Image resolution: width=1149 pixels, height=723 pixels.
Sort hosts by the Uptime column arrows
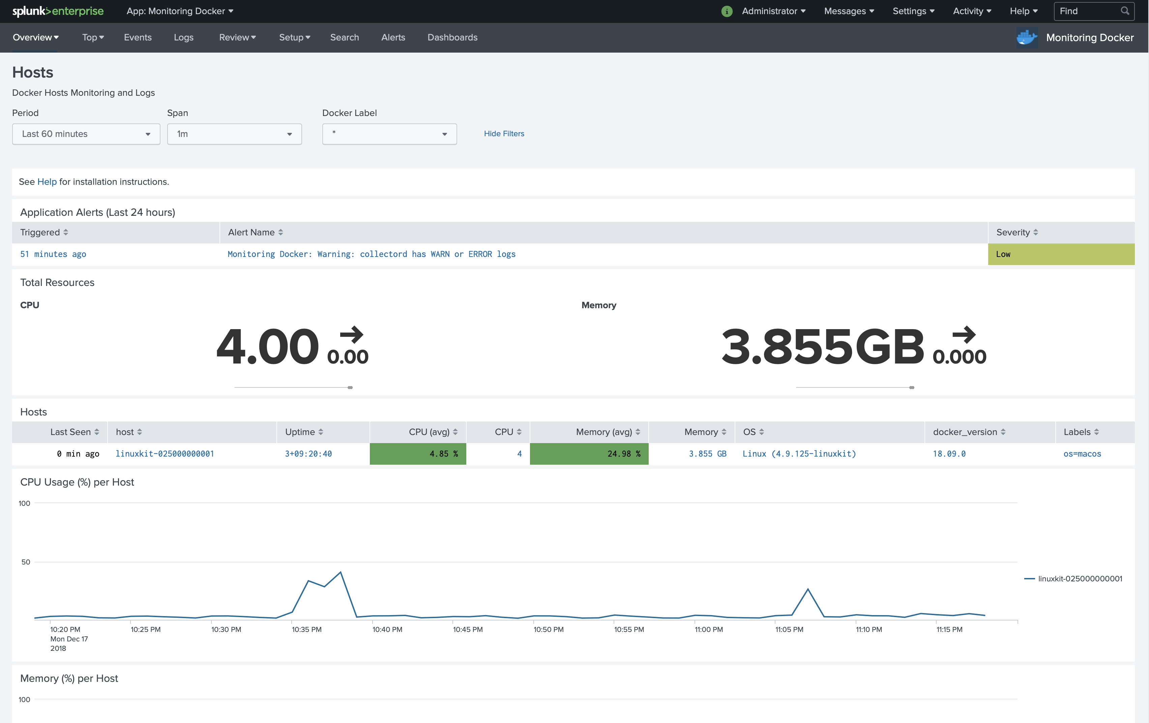320,432
